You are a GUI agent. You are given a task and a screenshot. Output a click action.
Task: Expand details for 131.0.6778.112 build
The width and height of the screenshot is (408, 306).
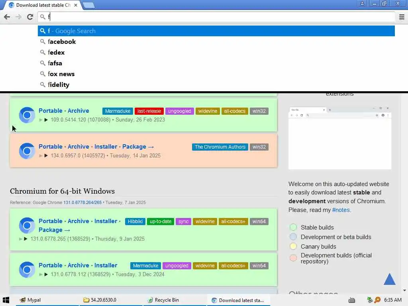pyautogui.click(x=46, y=274)
